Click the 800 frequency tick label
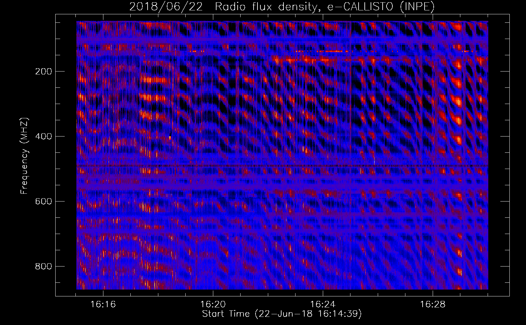526x325 pixels. tap(44, 266)
